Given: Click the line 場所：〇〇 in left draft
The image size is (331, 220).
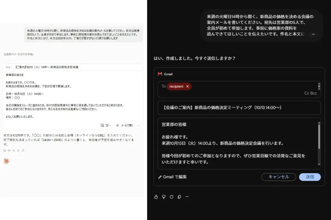Looking at the screenshot, I should click(13, 98).
